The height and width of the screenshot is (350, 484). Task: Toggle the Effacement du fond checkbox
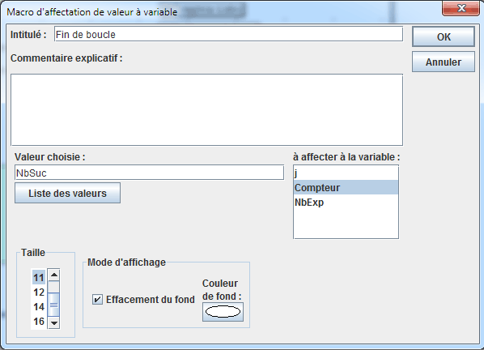click(98, 299)
